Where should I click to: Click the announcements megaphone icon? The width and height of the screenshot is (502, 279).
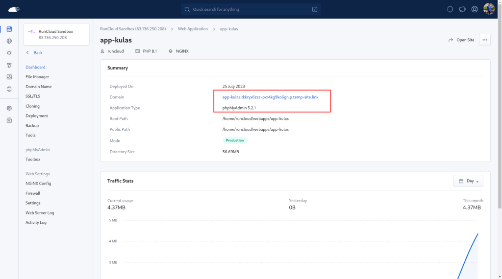pos(462,9)
